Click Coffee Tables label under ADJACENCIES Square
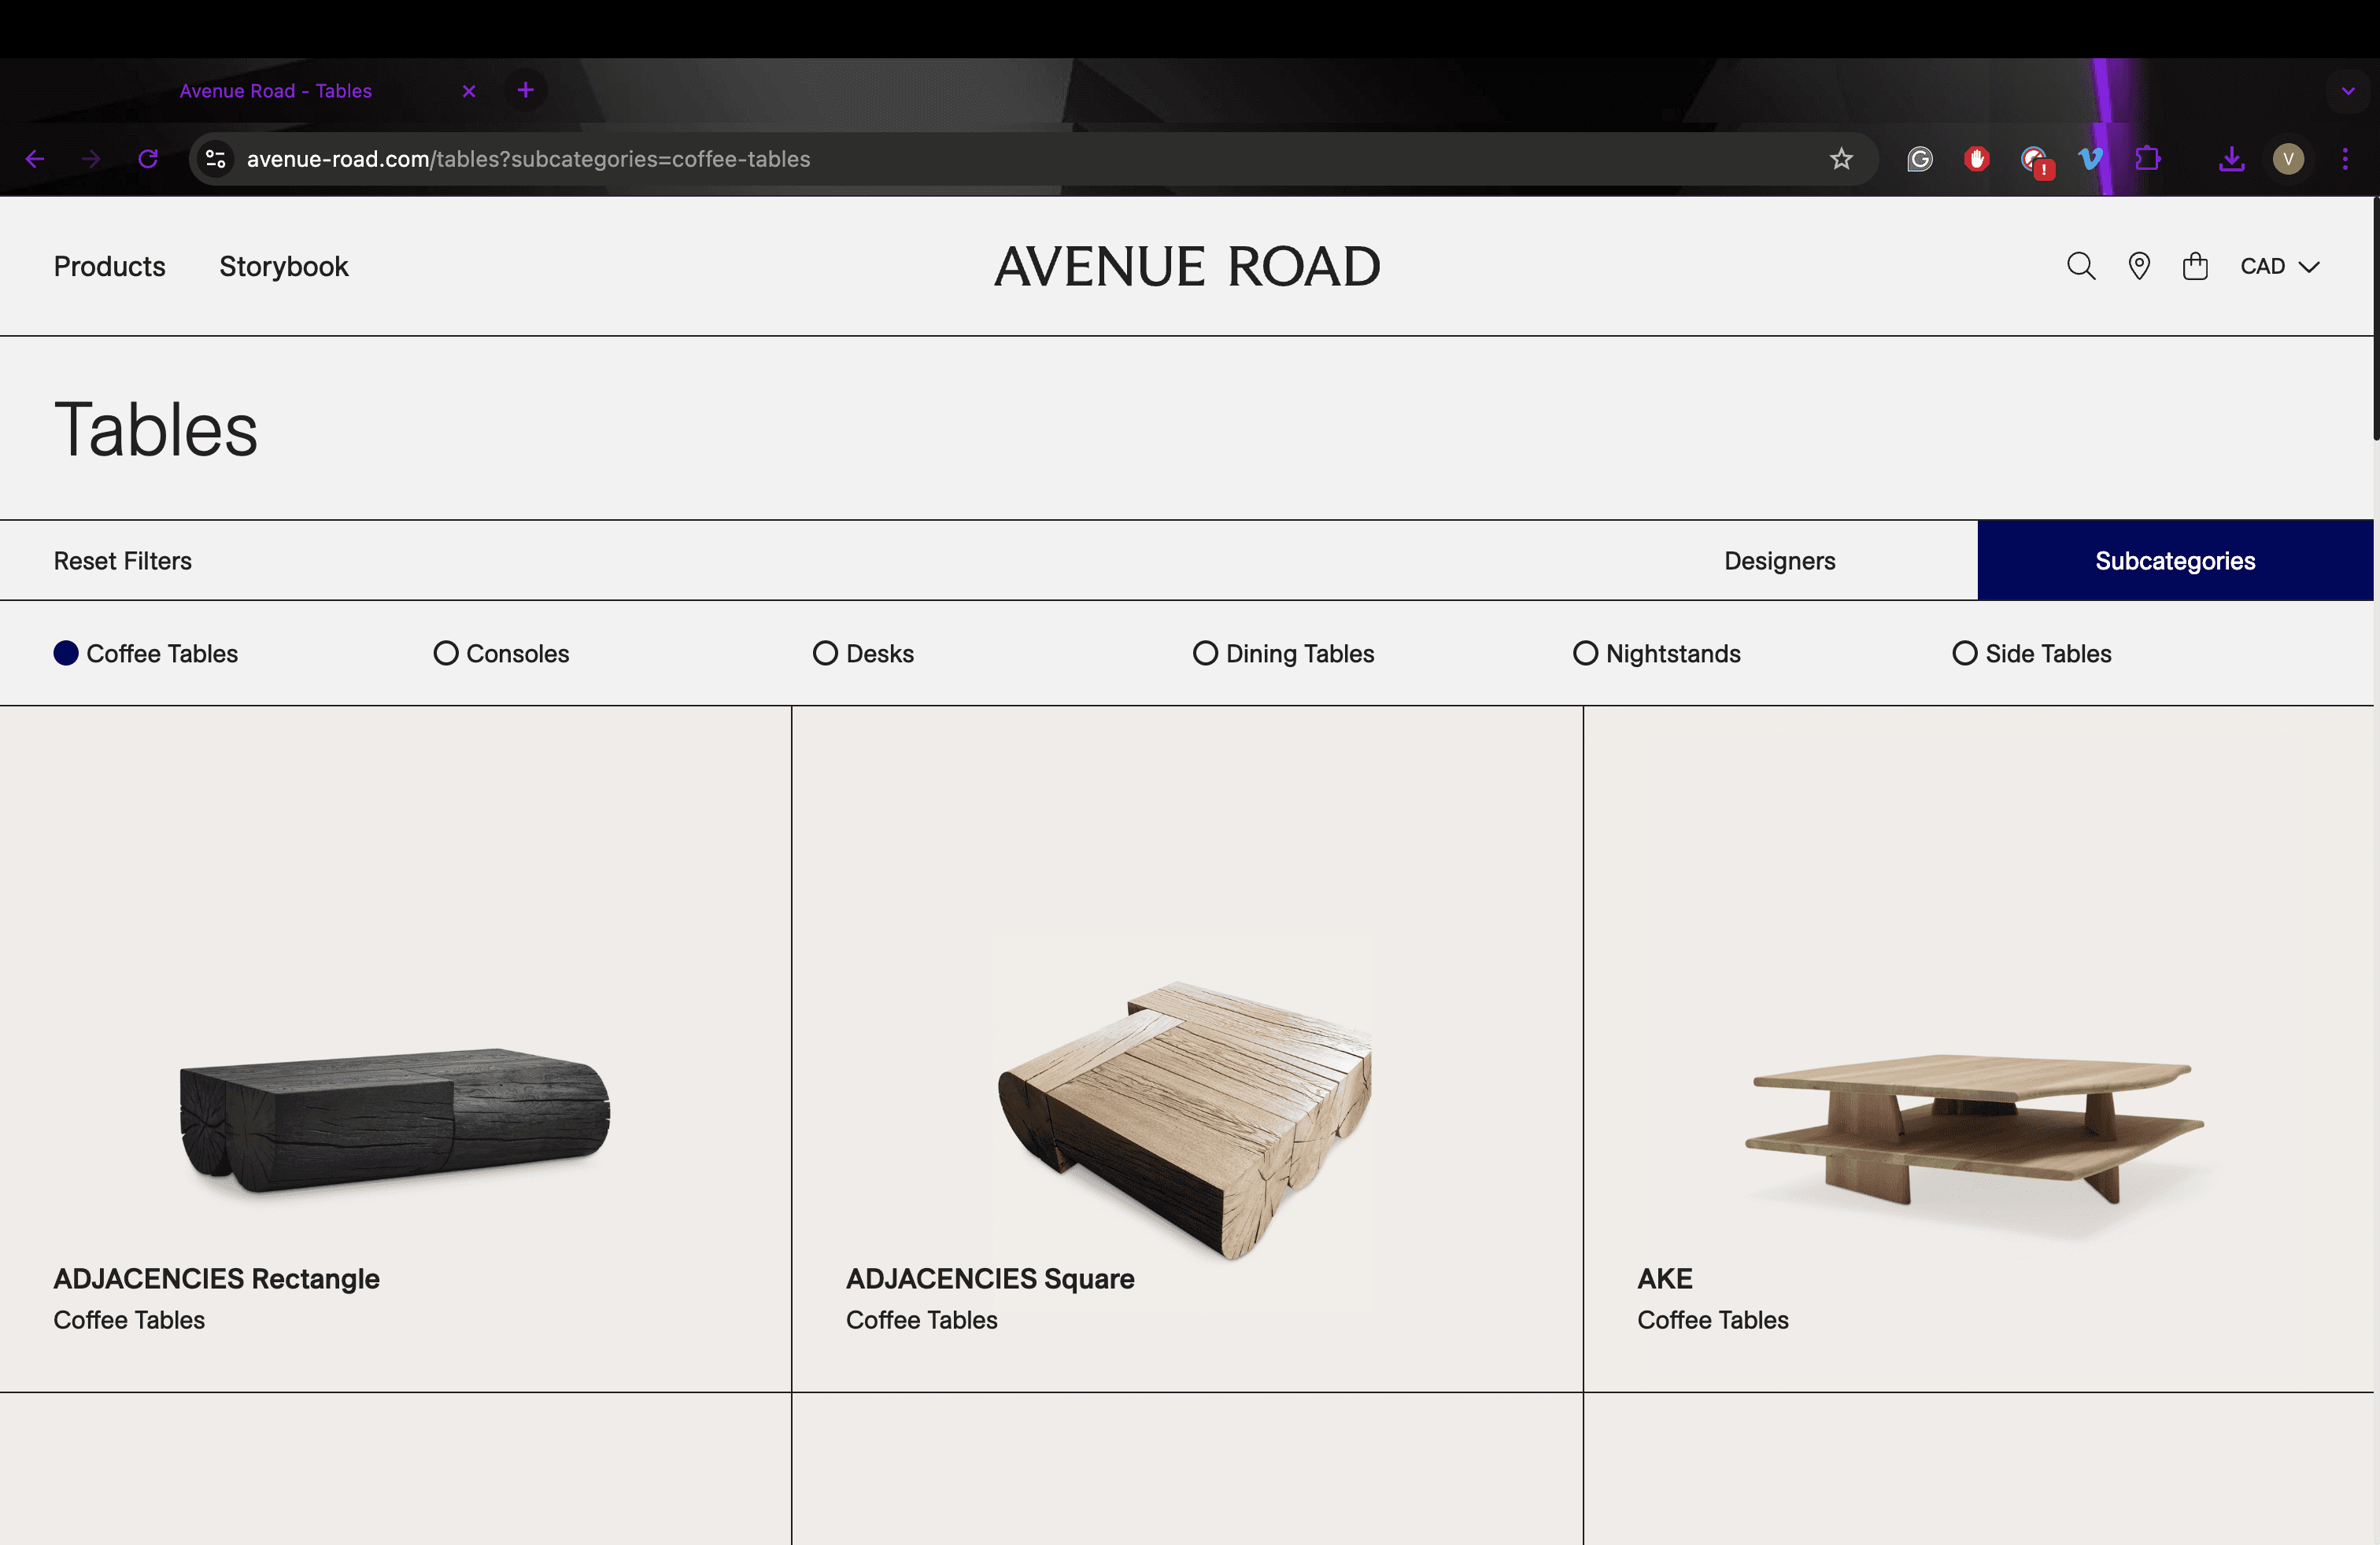The height and width of the screenshot is (1545, 2380). click(922, 1320)
